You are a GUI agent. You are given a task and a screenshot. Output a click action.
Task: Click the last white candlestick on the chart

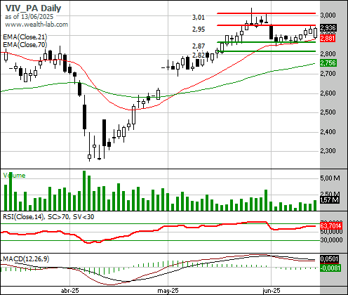tap(315, 33)
